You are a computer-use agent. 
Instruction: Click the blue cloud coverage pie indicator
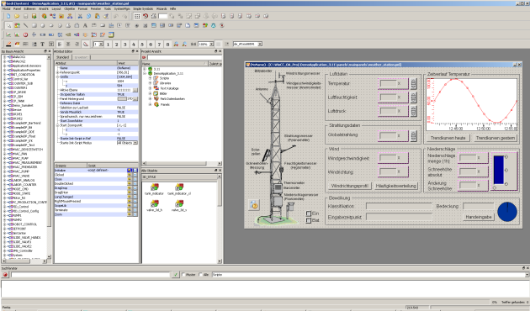click(507, 212)
